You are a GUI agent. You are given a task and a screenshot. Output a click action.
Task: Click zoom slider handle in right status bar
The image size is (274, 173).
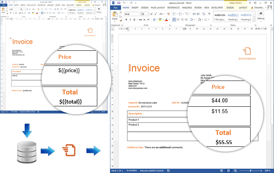point(251,171)
